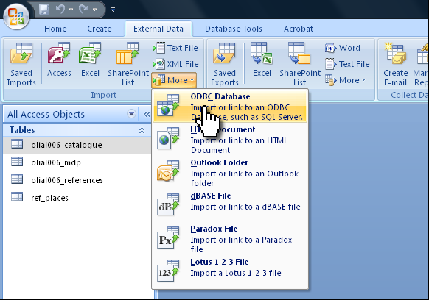
Task: Switch to the Create tab
Action: (100, 29)
